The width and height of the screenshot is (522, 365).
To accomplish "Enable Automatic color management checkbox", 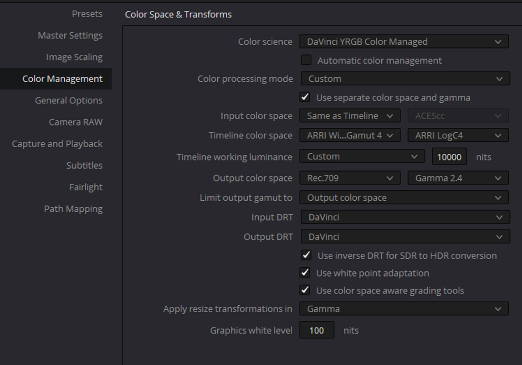I will 306,60.
